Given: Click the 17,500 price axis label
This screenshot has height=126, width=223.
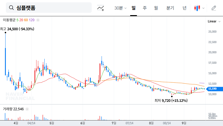Looking at the screenshot, I should (212, 63).
